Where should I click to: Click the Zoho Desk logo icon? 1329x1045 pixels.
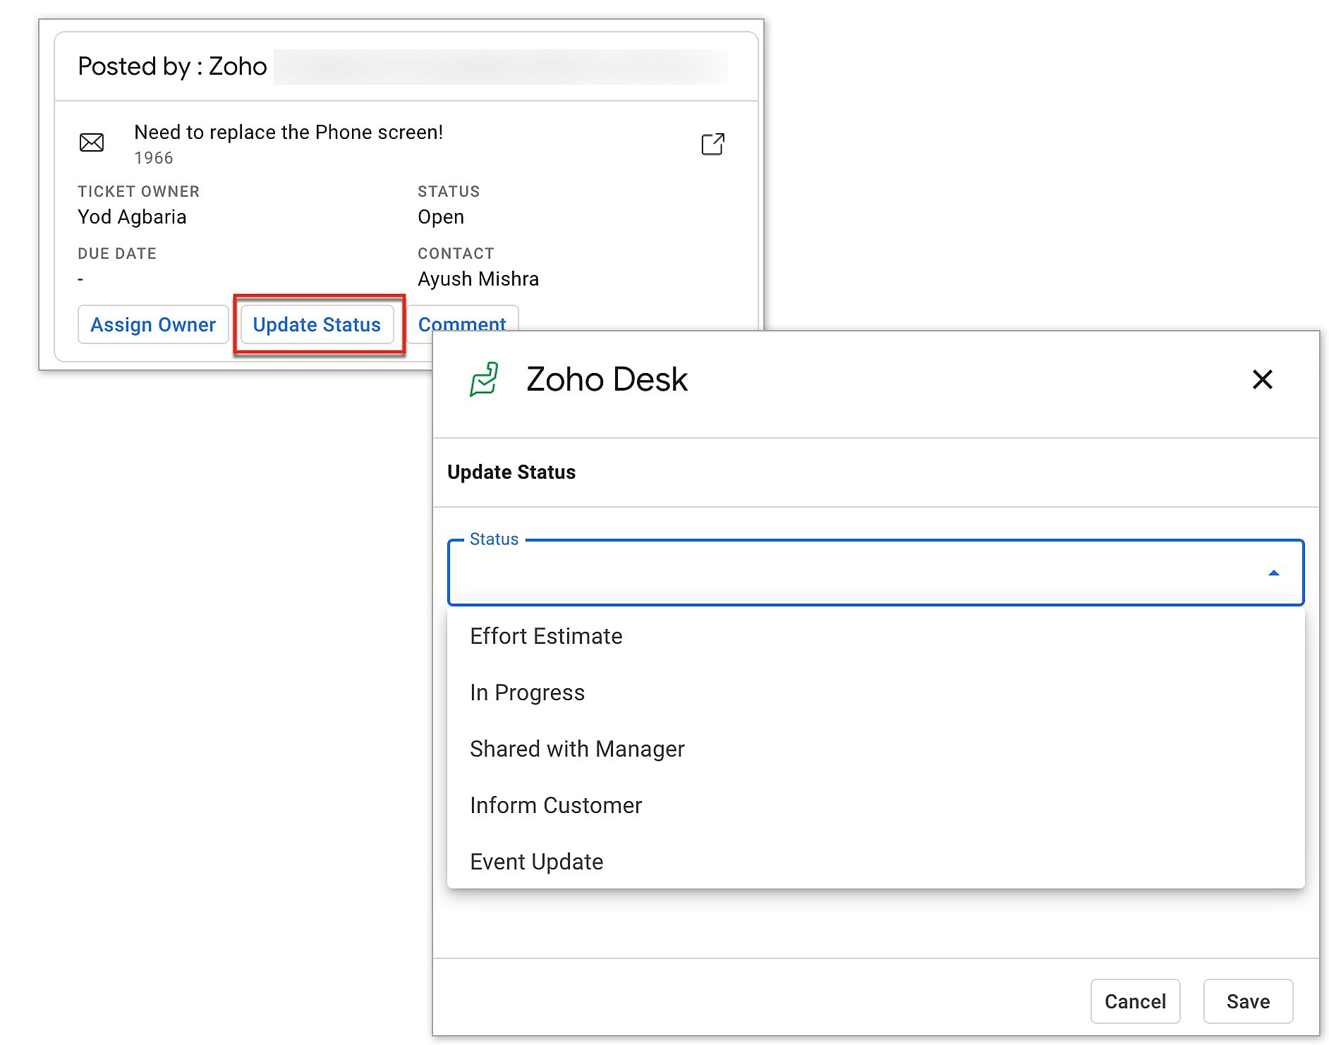point(484,379)
